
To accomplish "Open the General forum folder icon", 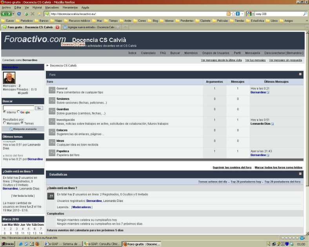I will tap(52, 90).
